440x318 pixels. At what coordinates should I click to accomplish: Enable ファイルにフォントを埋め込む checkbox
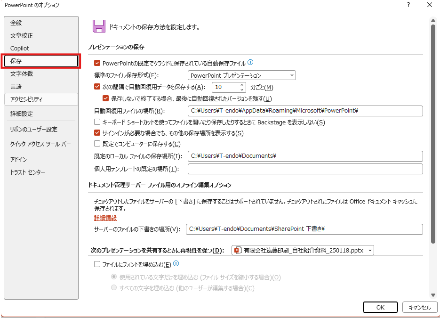point(97,265)
